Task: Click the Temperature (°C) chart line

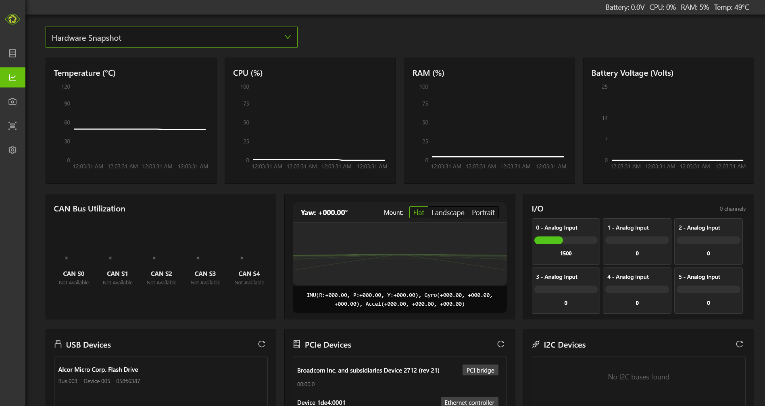Action: click(x=140, y=129)
